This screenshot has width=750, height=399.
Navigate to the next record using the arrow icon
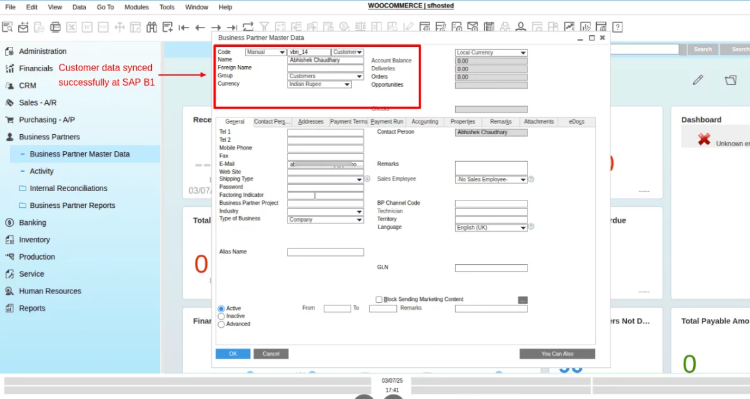[216, 27]
